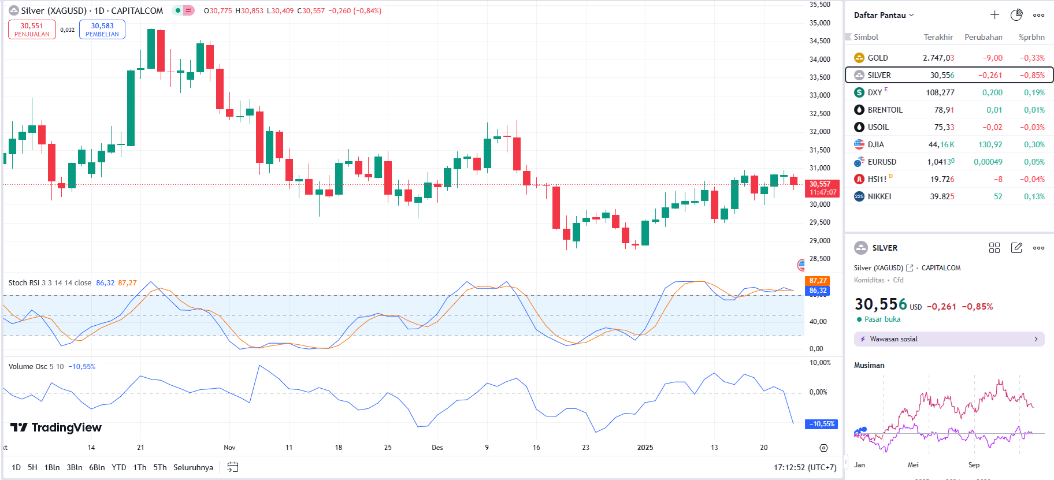Expand the Daftar Pantau watchlist dropdown
This screenshot has height=480, width=1054.
(911, 15)
